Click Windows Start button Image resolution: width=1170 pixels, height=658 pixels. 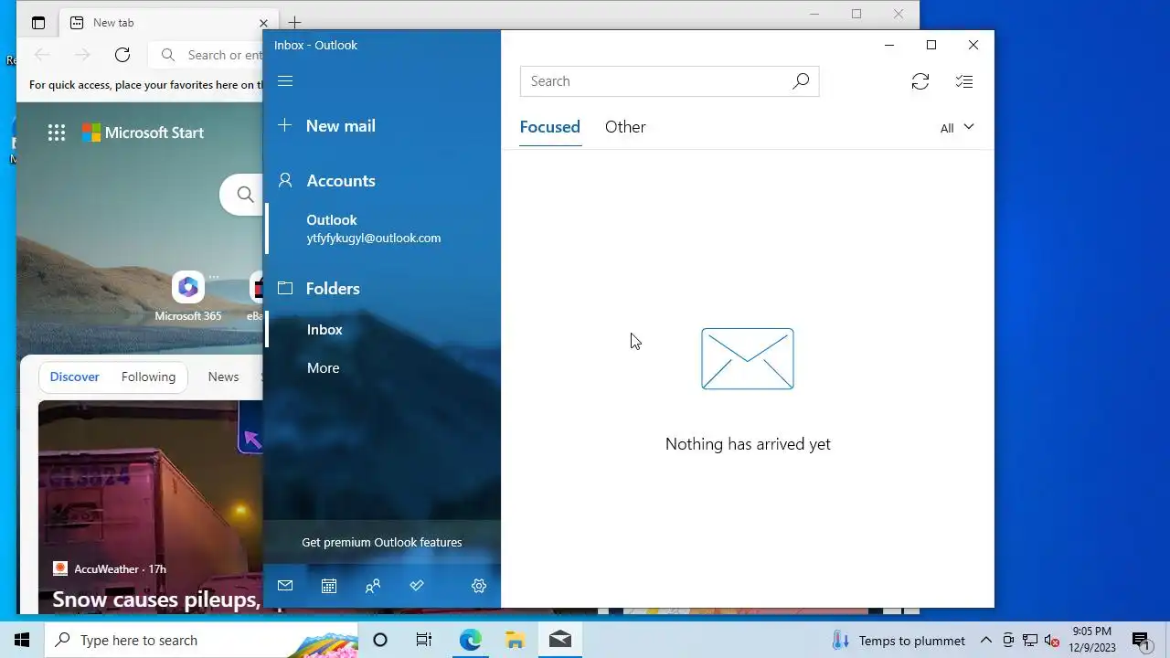tap(22, 640)
